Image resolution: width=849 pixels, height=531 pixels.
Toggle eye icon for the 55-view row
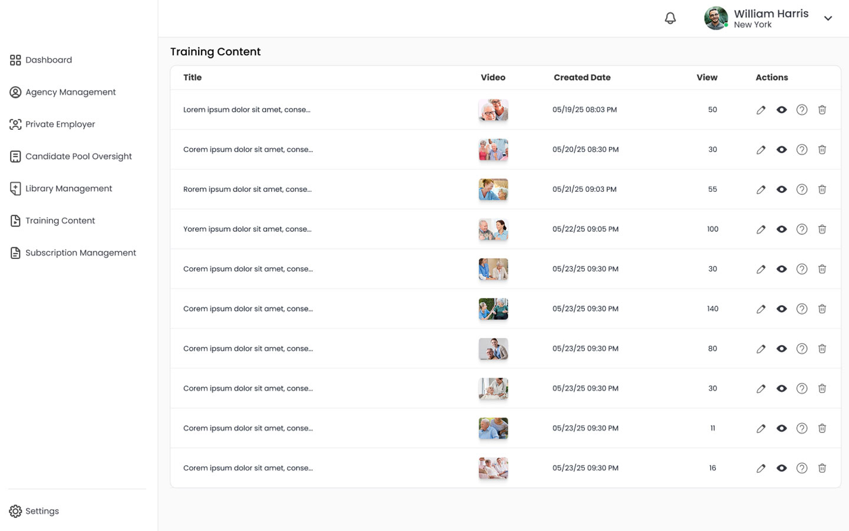pos(782,189)
